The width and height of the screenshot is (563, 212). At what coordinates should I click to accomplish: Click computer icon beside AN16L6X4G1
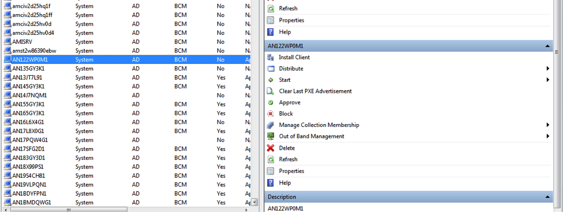tap(7, 123)
